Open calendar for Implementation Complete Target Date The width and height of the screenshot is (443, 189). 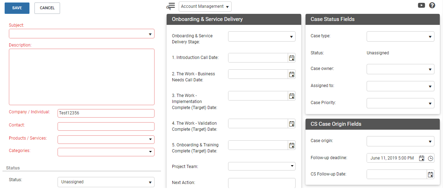pos(292,96)
